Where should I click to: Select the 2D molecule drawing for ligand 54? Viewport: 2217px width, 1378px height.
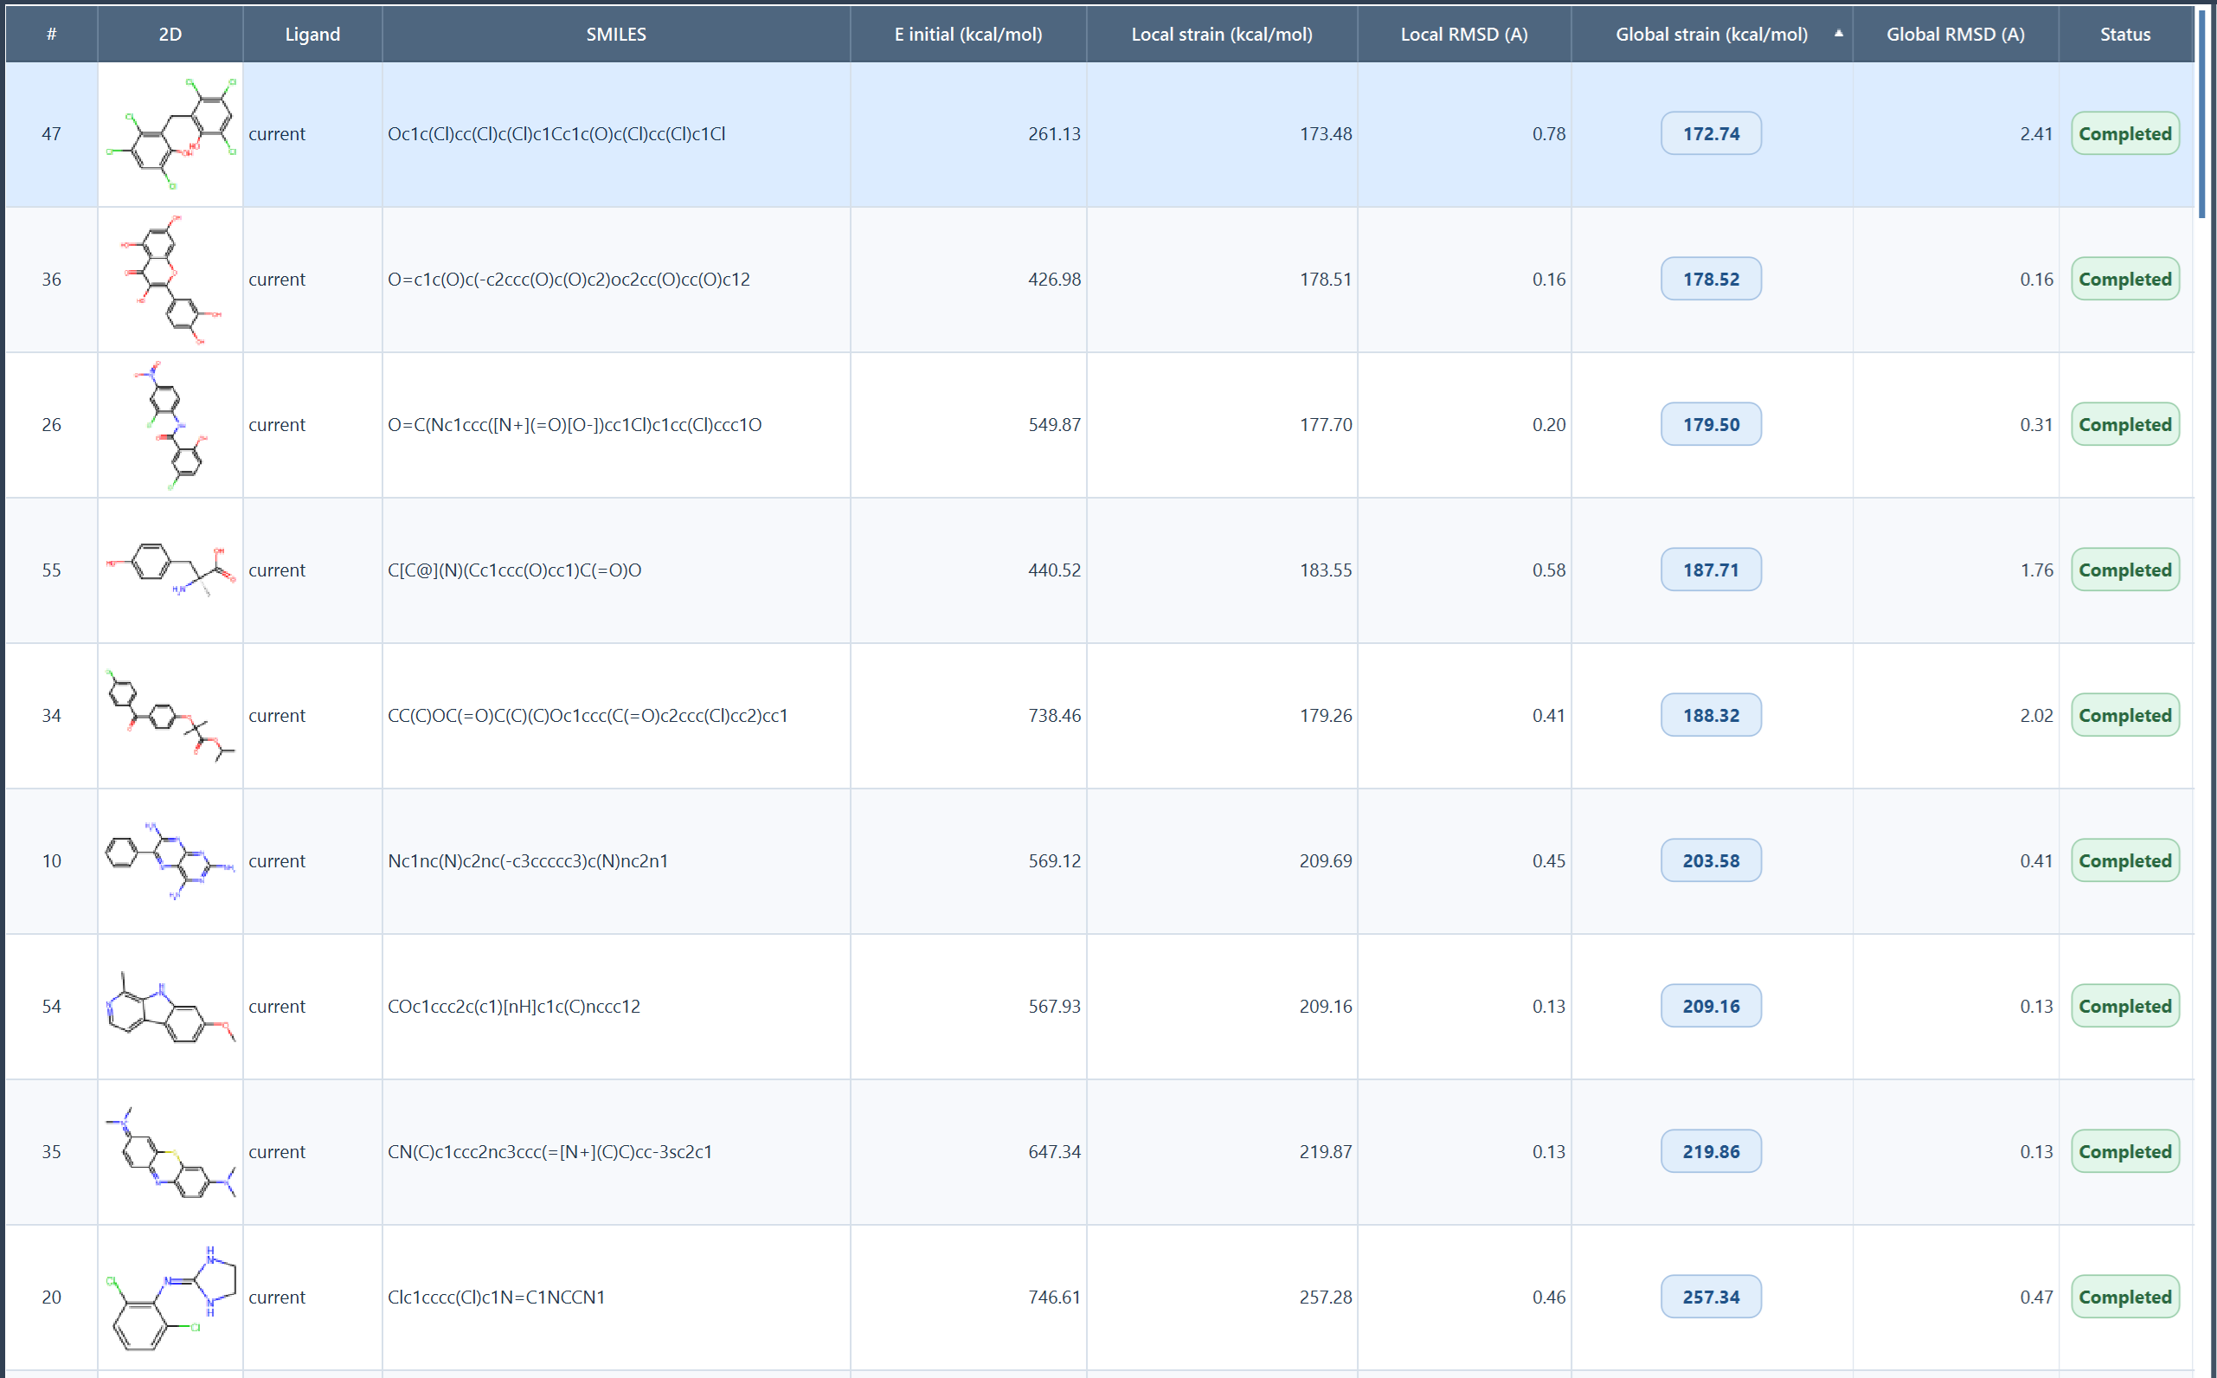tap(170, 1006)
